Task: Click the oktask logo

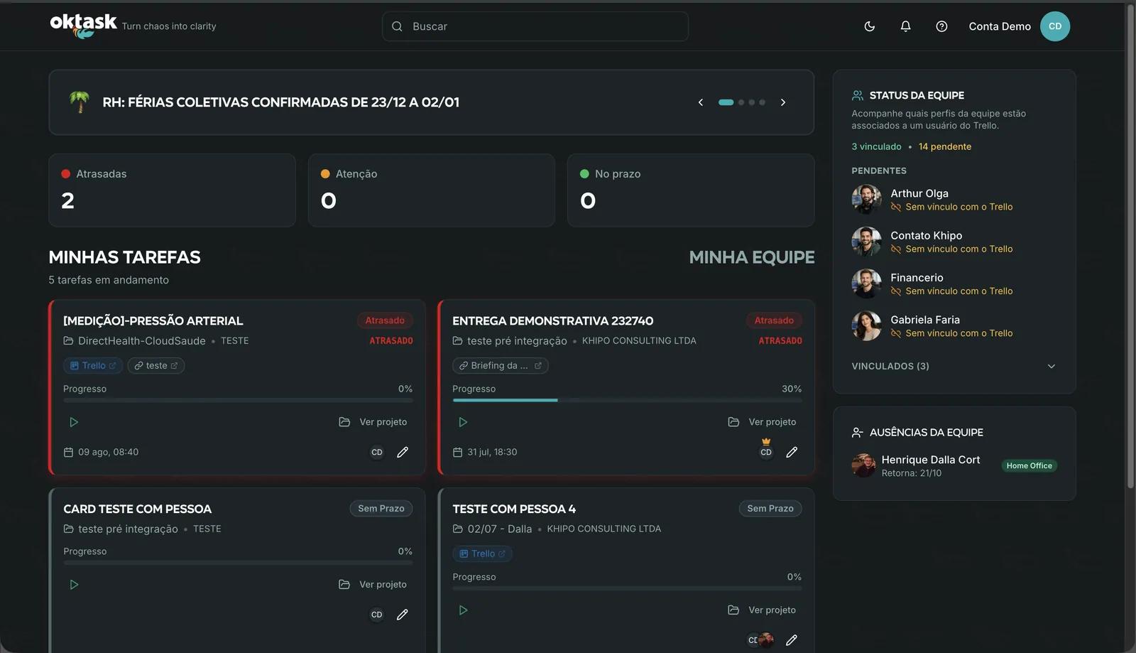Action: [83, 26]
